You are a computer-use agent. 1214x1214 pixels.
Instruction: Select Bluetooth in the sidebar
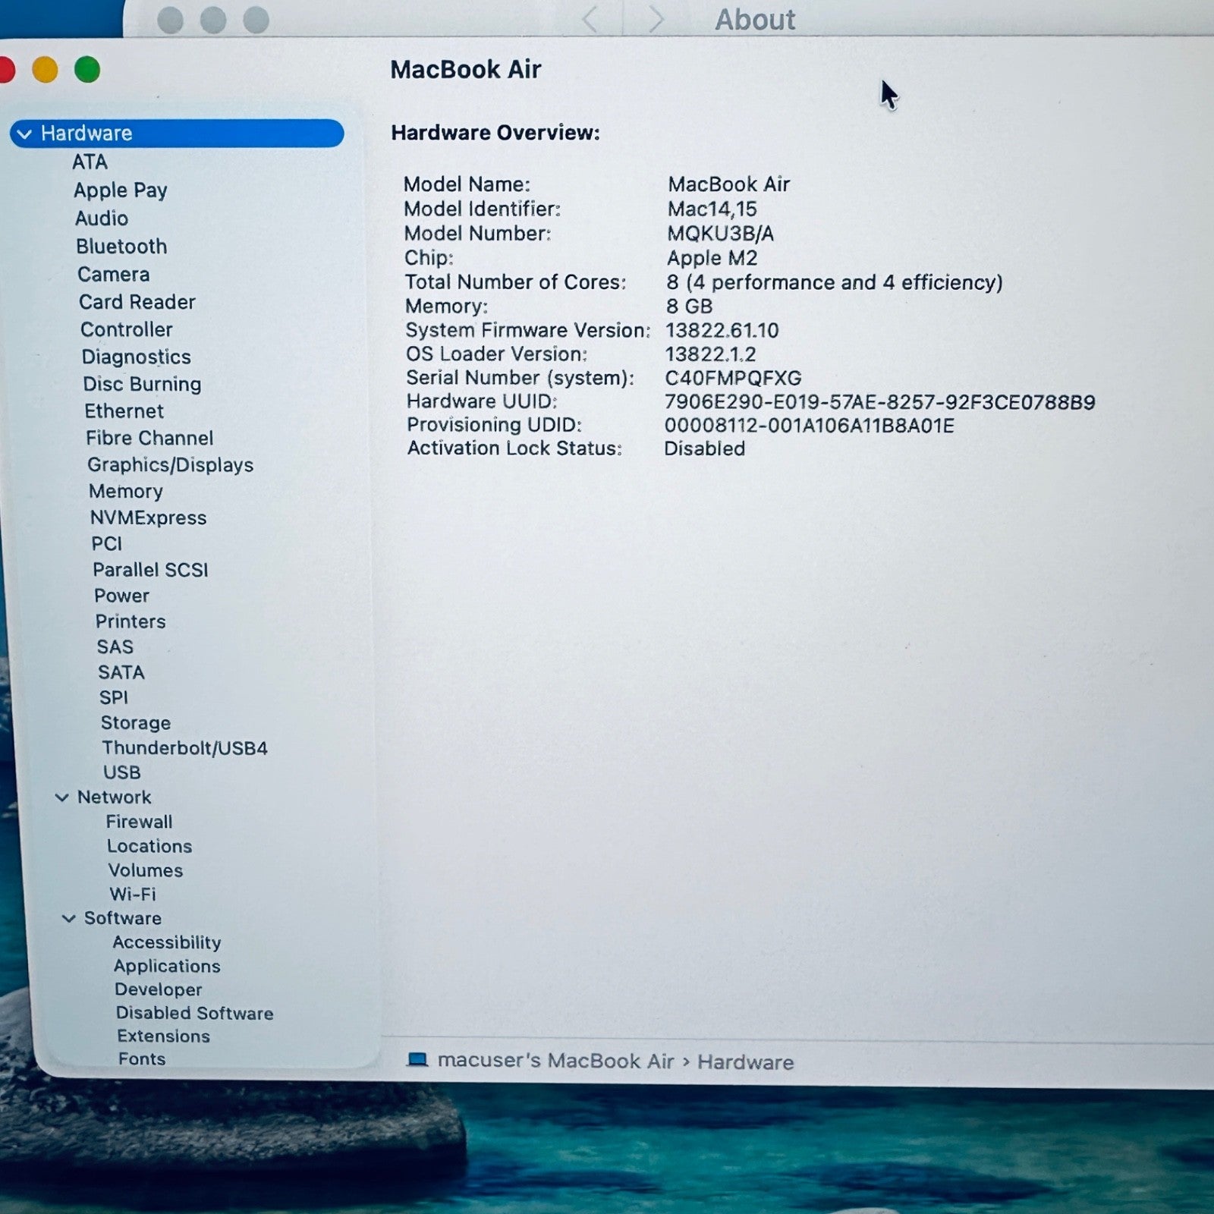pyautogui.click(x=121, y=247)
